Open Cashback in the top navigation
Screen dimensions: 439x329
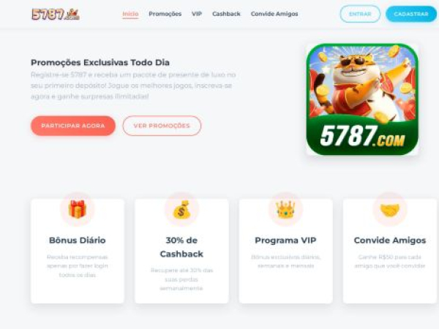coord(226,14)
